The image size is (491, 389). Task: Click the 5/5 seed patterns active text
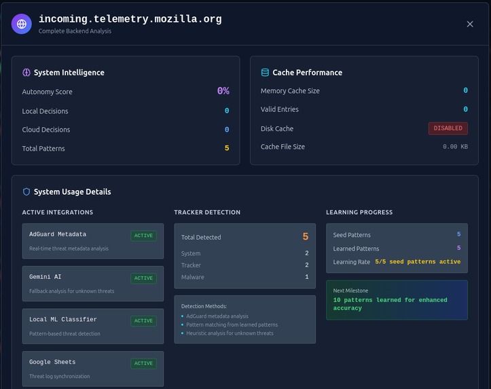point(418,261)
